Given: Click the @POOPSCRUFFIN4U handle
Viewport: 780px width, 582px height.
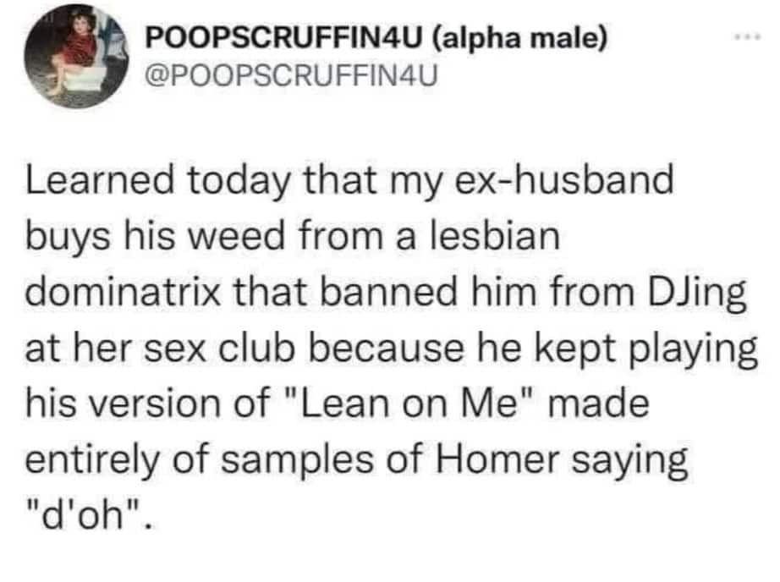Looking at the screenshot, I should pyautogui.click(x=294, y=75).
